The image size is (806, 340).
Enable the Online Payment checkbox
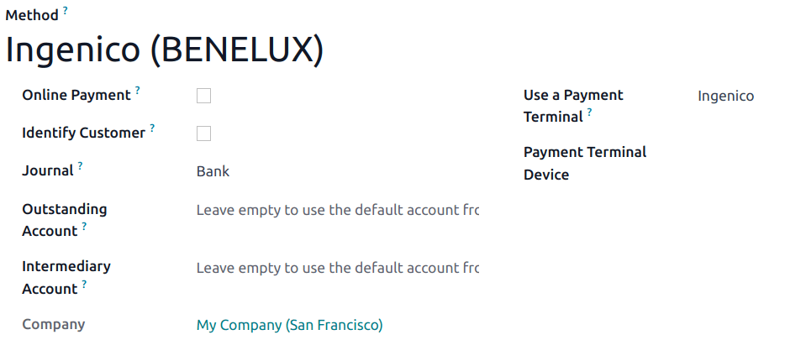coord(203,96)
